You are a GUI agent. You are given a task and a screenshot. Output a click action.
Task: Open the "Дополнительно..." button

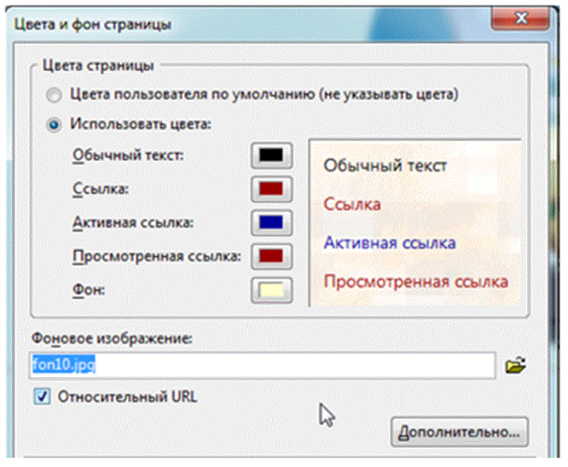pos(459,432)
